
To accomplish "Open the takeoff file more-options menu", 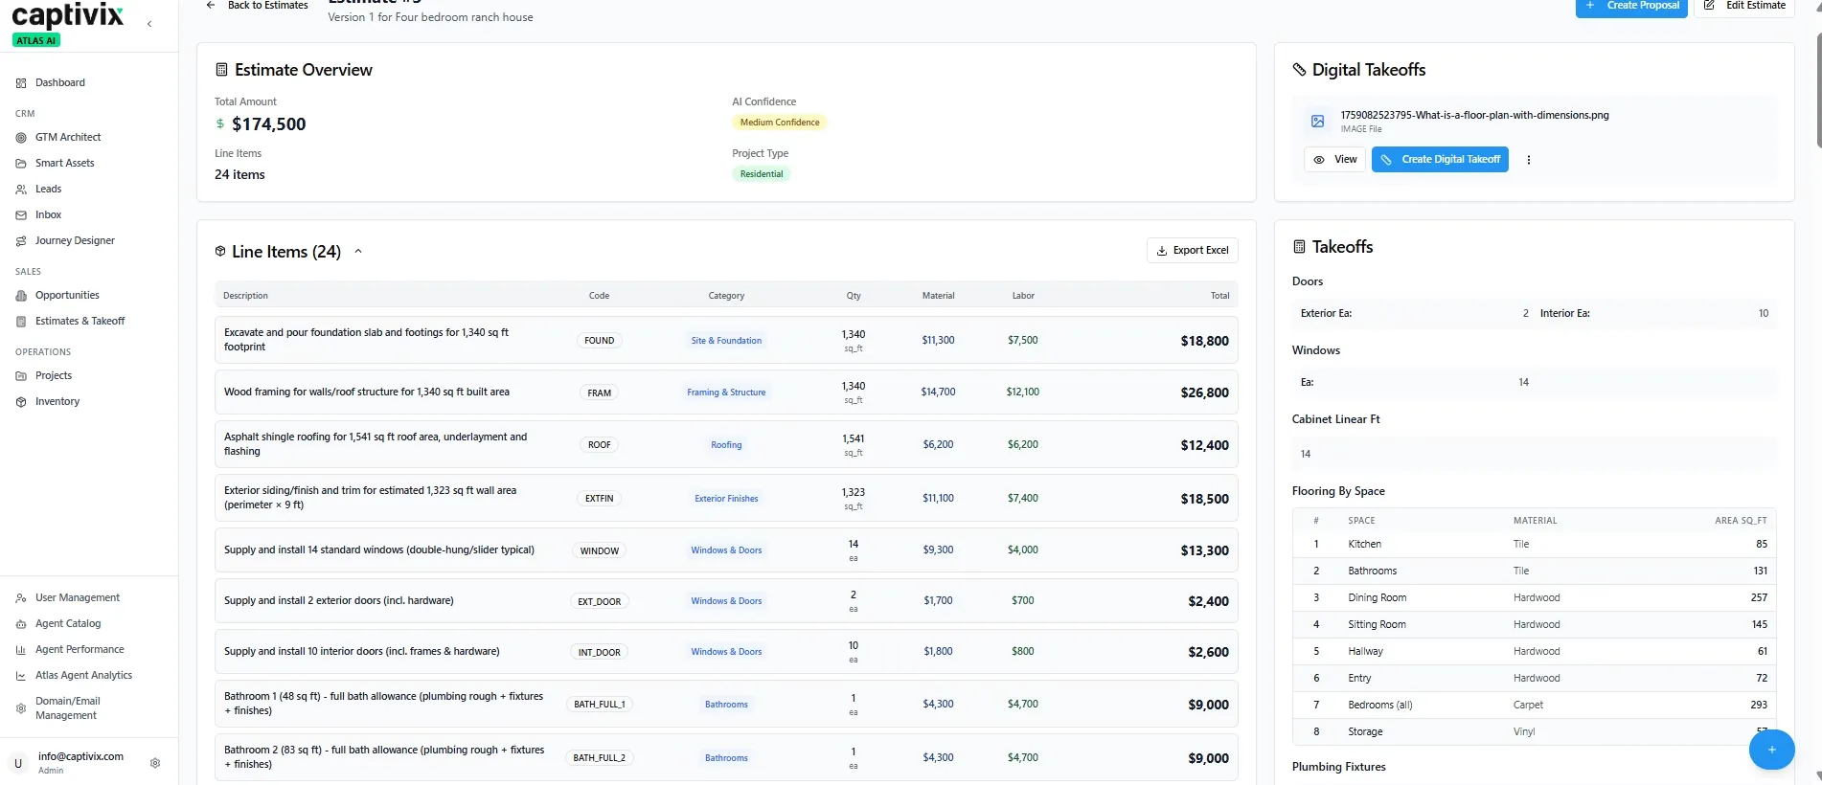I will point(1529,160).
